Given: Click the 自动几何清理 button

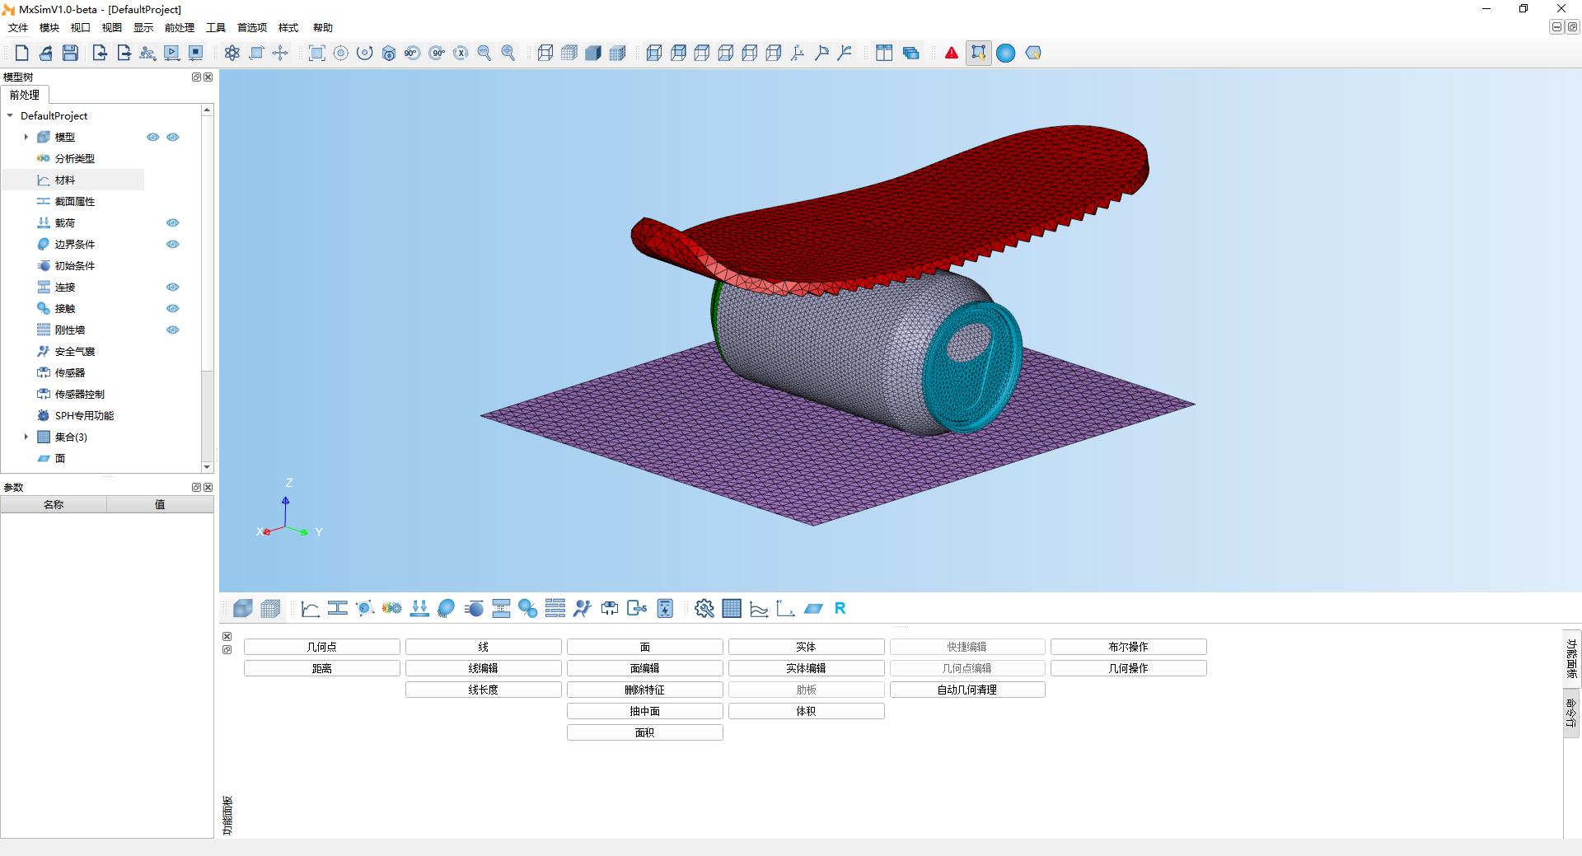Looking at the screenshot, I should point(967,690).
